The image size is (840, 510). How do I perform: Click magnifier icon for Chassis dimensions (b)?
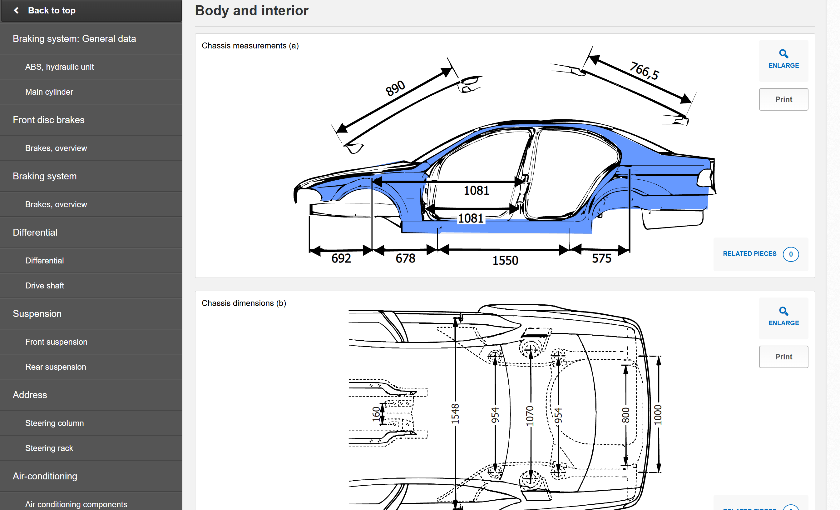[783, 311]
